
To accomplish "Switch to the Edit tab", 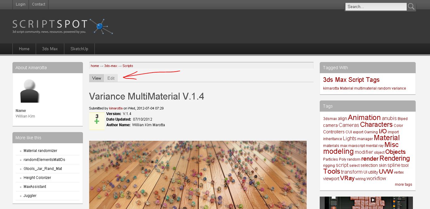I will tap(111, 78).
